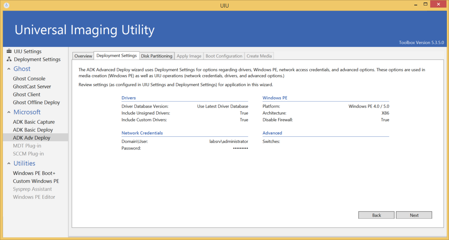449x240 pixels.
Task: Open ADK Basic Capture
Action: point(34,122)
